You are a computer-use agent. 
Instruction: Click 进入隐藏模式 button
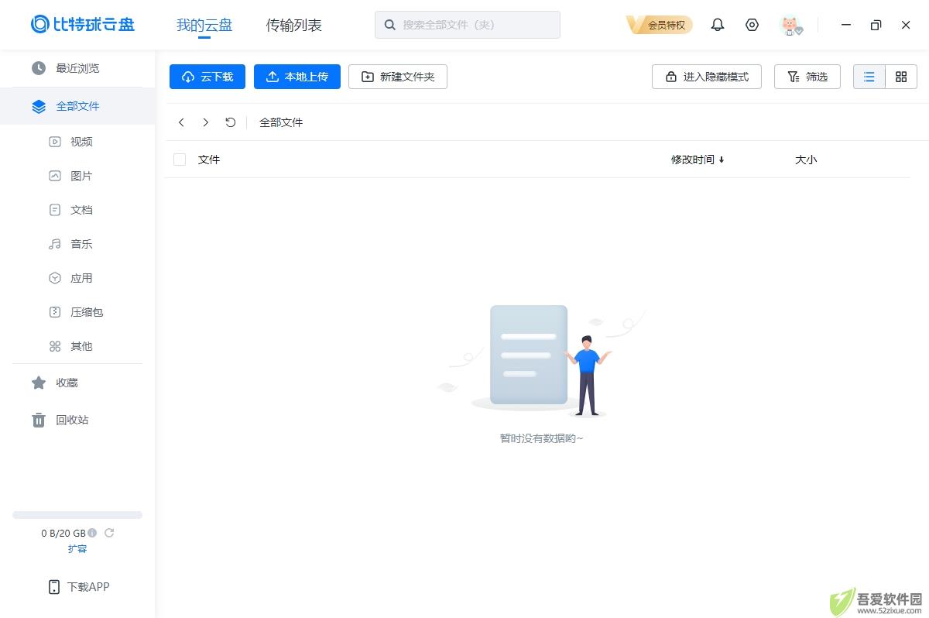tap(707, 77)
